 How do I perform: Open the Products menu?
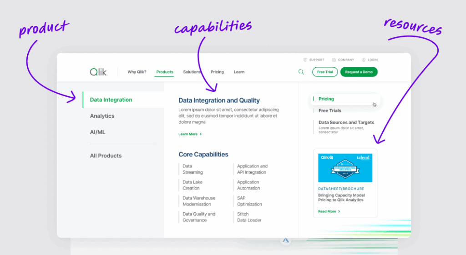[x=164, y=72]
